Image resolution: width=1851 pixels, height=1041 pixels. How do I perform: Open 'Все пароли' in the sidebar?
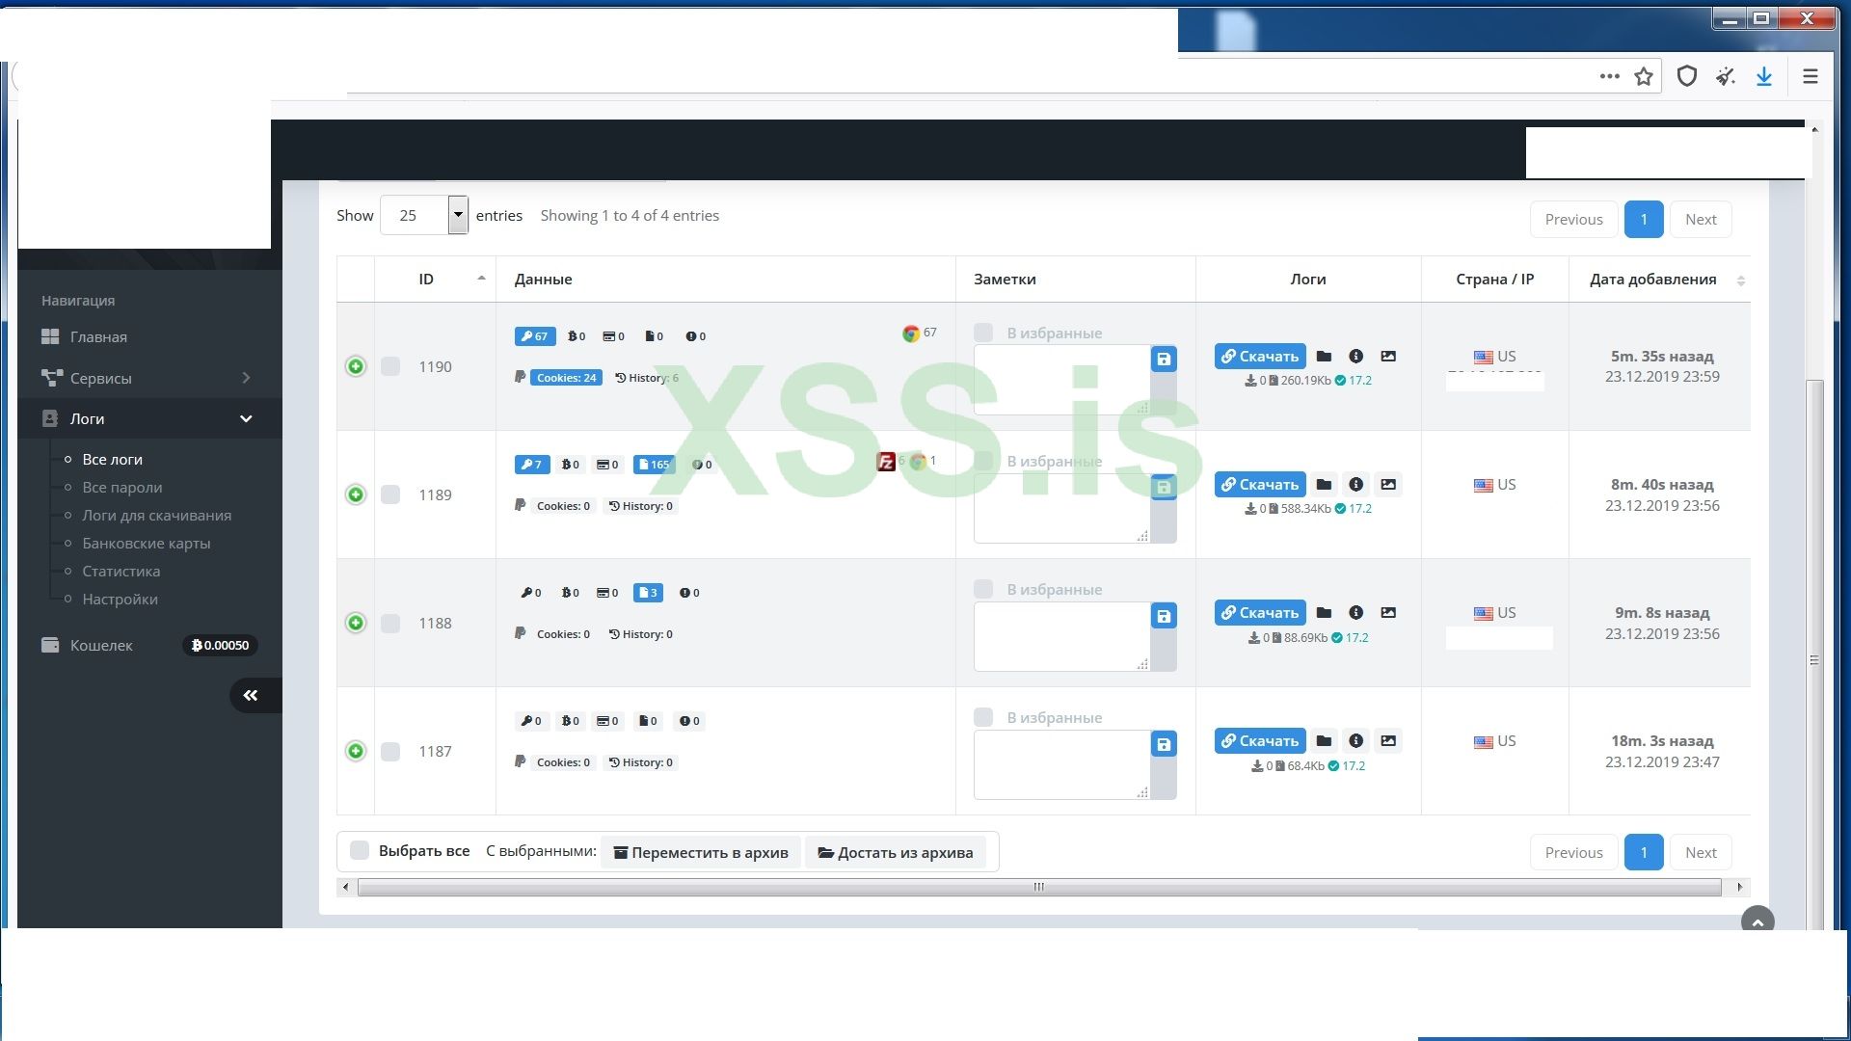coord(122,487)
